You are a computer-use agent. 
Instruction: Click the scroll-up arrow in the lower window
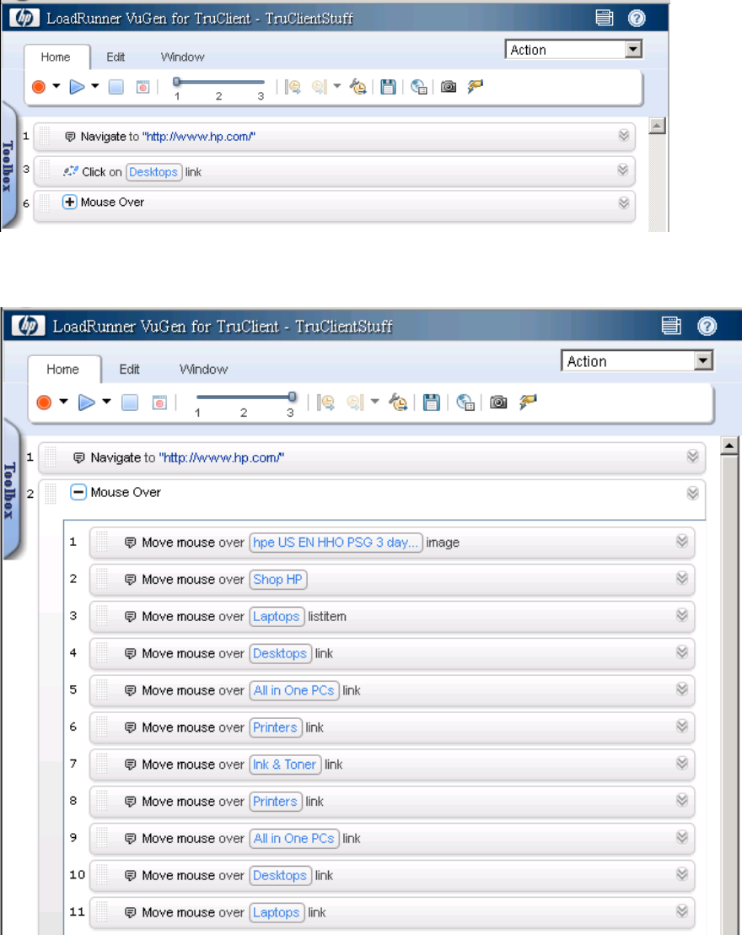click(x=729, y=445)
